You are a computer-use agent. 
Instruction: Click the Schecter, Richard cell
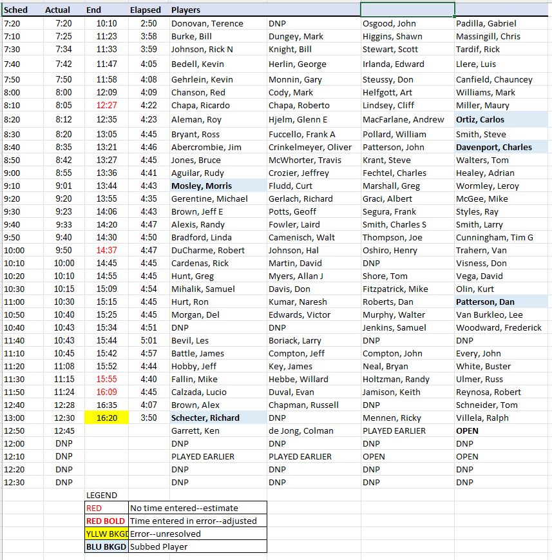[x=218, y=418]
